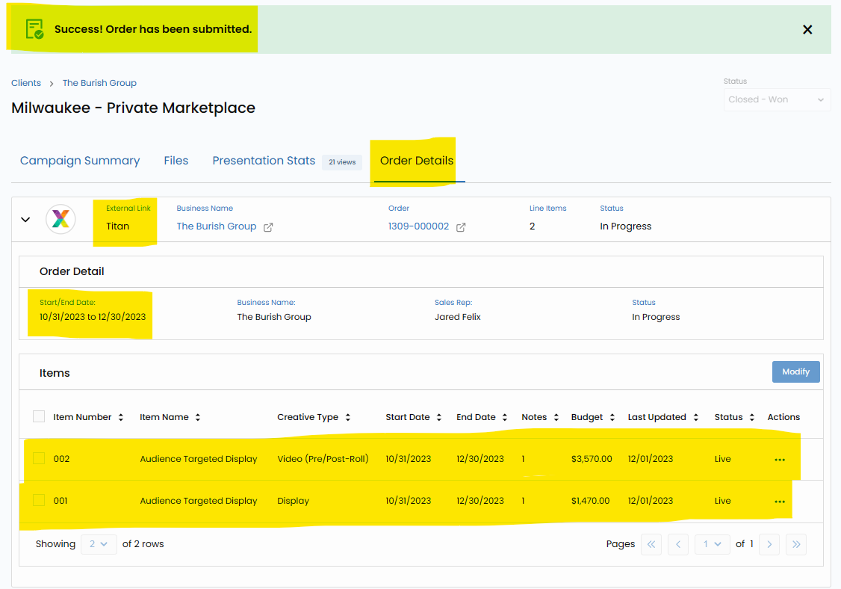
Task: Open external link icon beside order 1309-000002
Action: (x=461, y=227)
